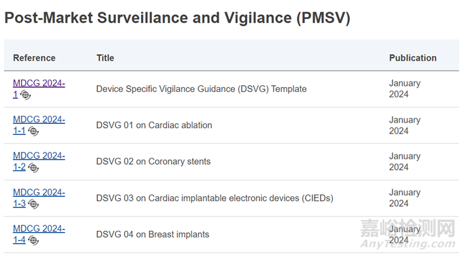Select the Reference column header
Screen dimensions: 463x256
34,58
